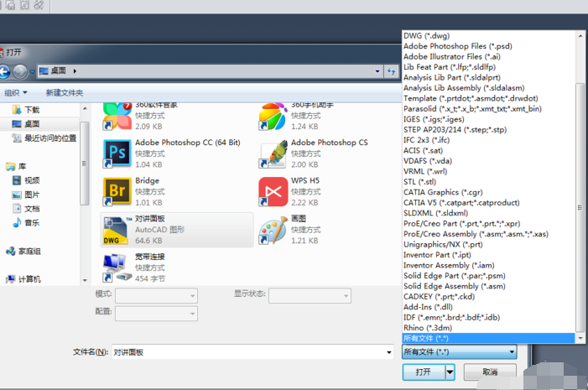Choose Template (*.prtdot) file type
Screen dimensions: 588x390
pos(489,98)
